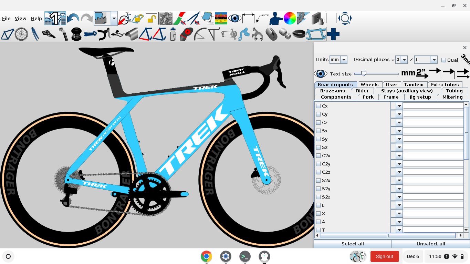
Task: Open the chainring sprocket icon
Action: tap(303, 18)
